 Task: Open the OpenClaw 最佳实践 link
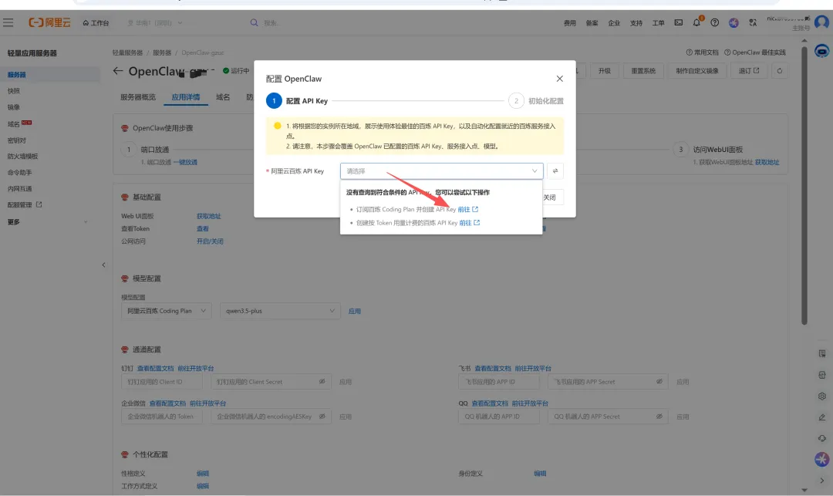(x=755, y=52)
